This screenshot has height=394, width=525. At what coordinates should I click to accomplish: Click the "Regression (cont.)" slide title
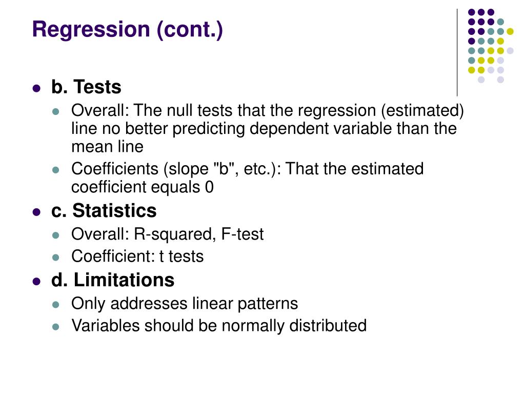pyautogui.click(x=128, y=29)
